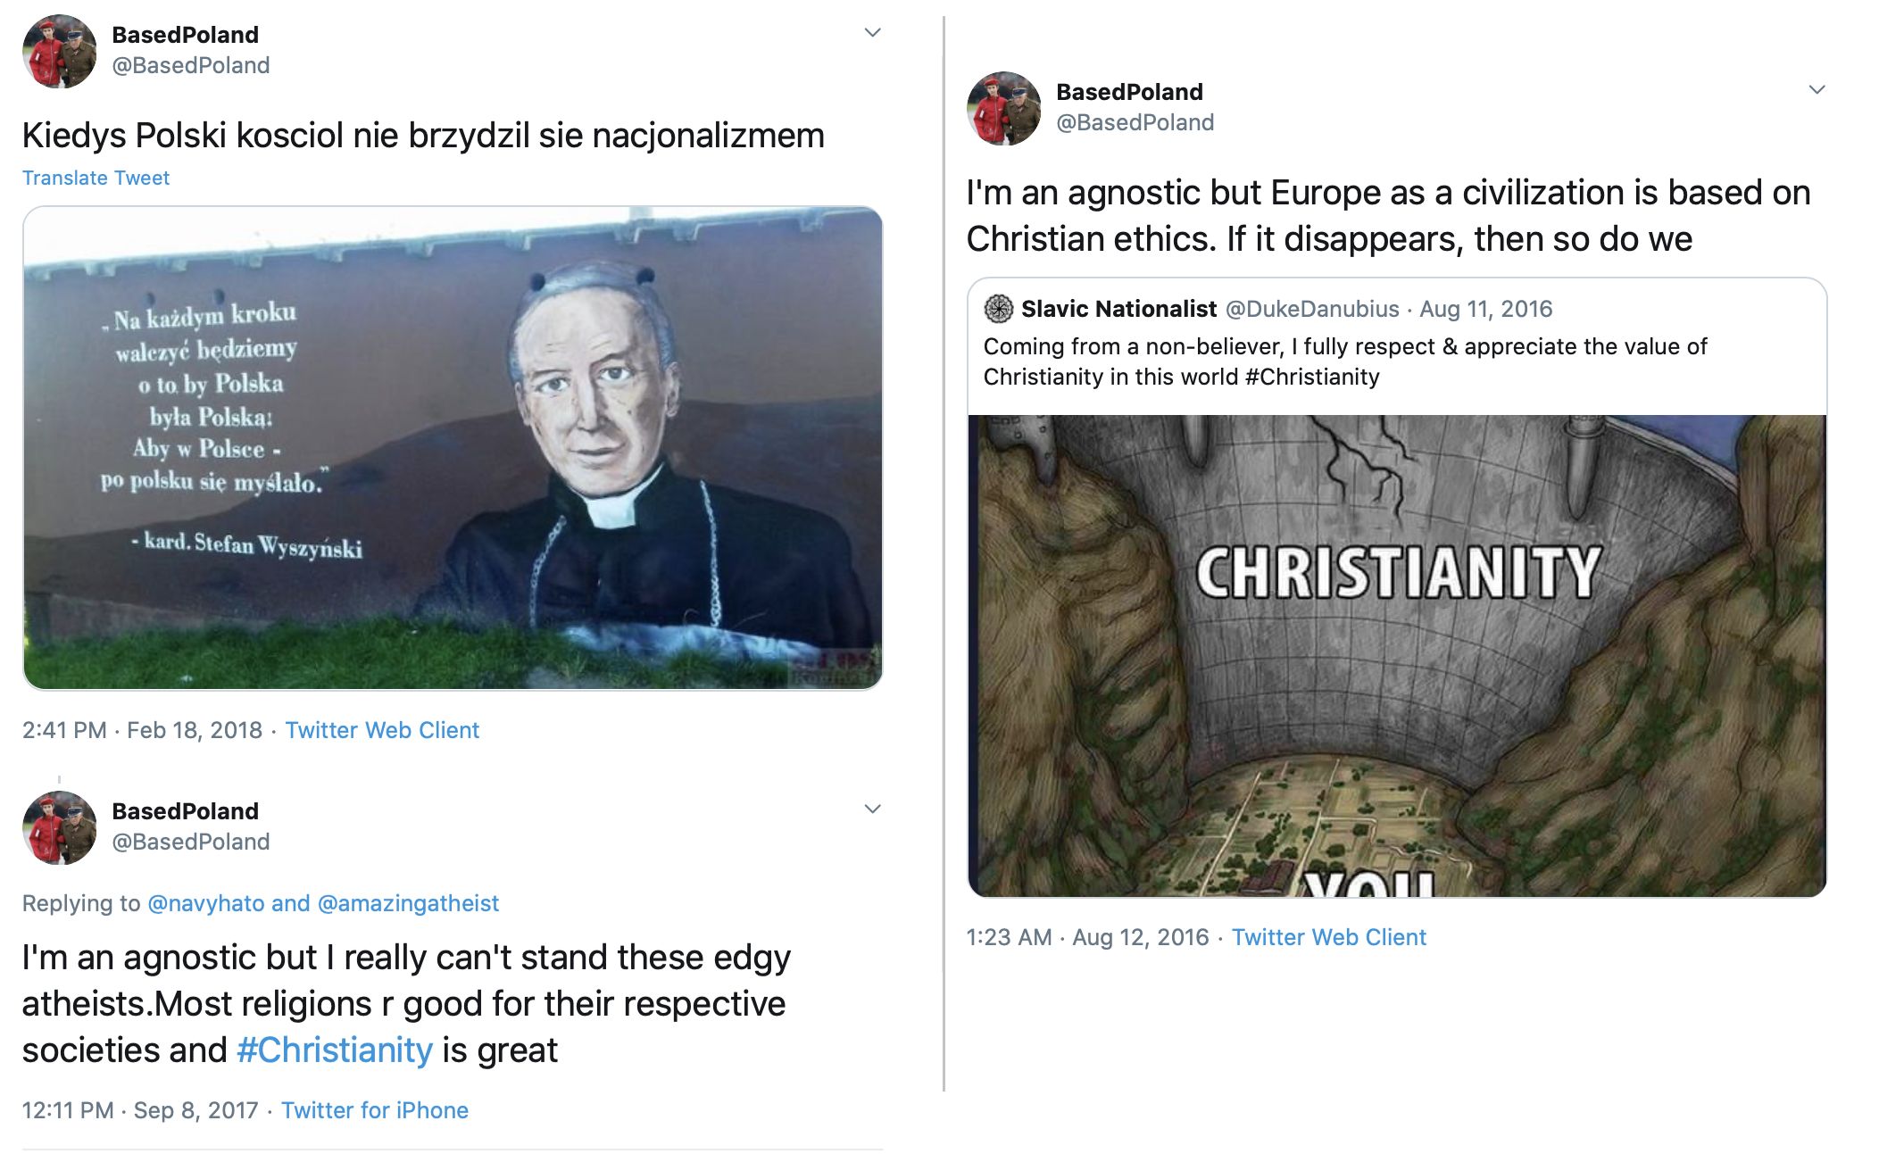Click the @BasedPoland handle on the top-left tweet

point(191,65)
